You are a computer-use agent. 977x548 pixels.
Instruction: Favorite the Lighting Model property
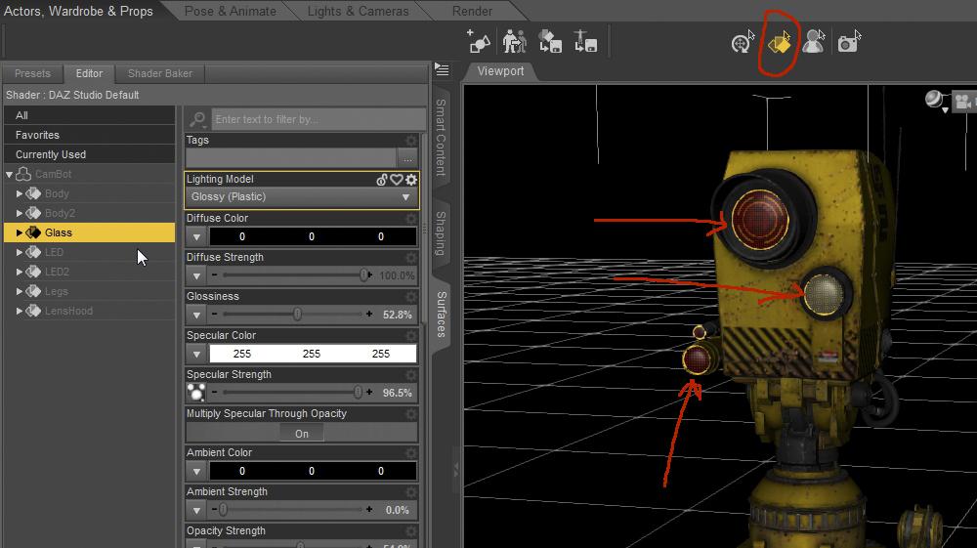pos(397,180)
